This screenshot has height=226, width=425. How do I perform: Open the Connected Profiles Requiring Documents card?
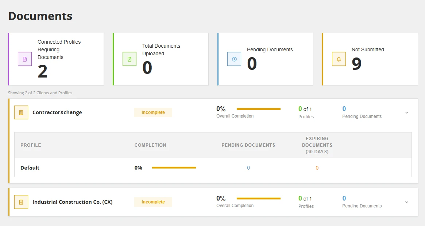pyautogui.click(x=56, y=59)
